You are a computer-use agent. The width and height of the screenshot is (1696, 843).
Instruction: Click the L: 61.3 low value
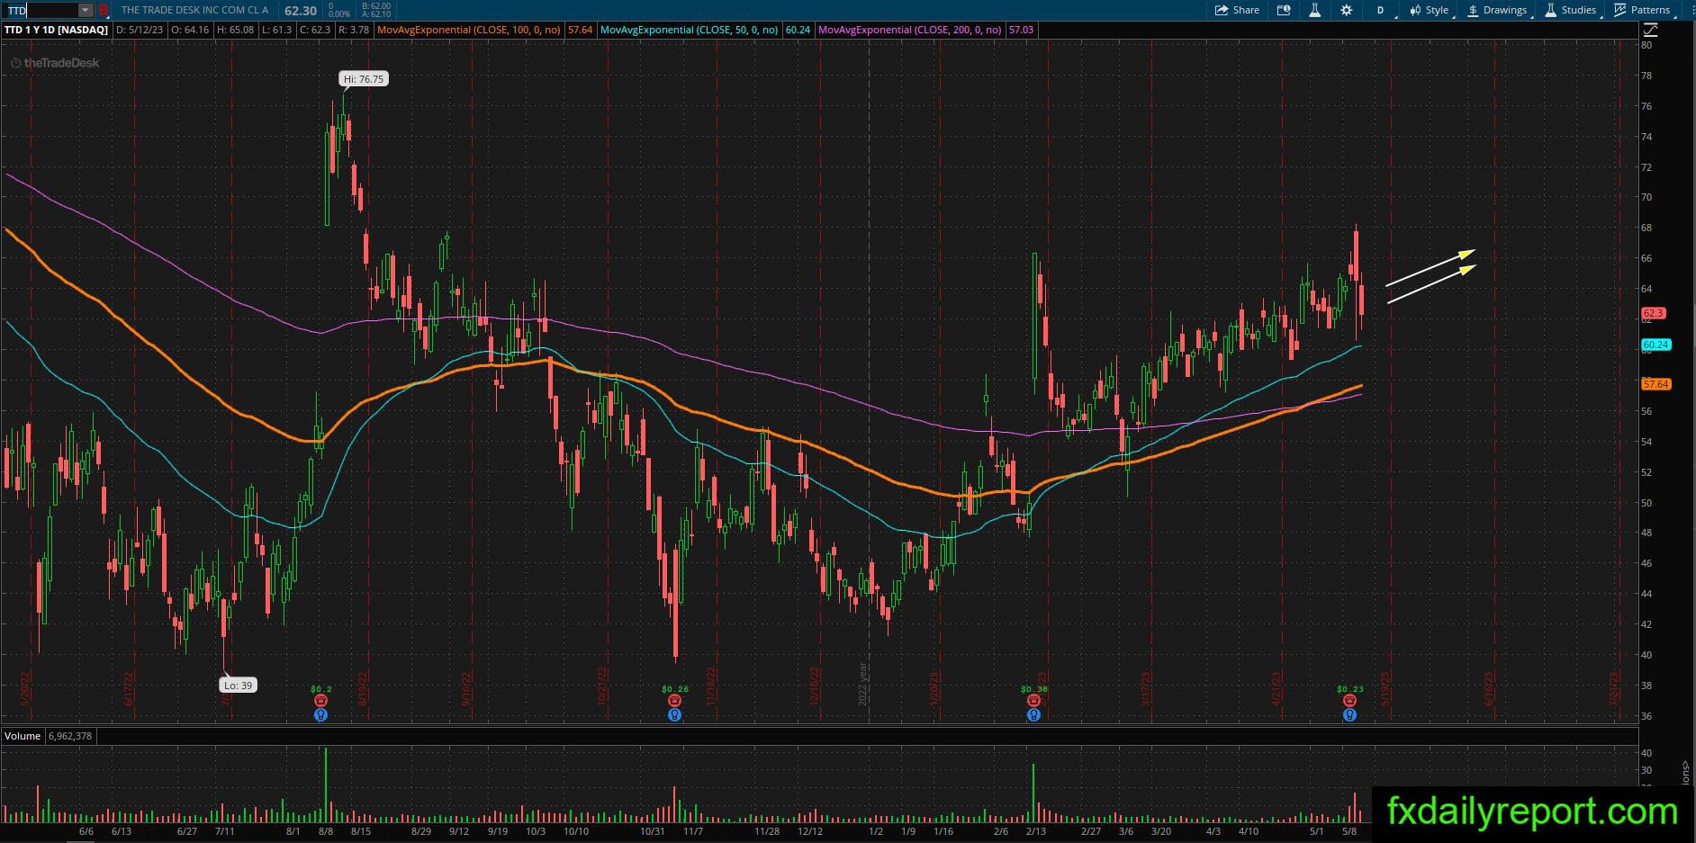pos(276,30)
